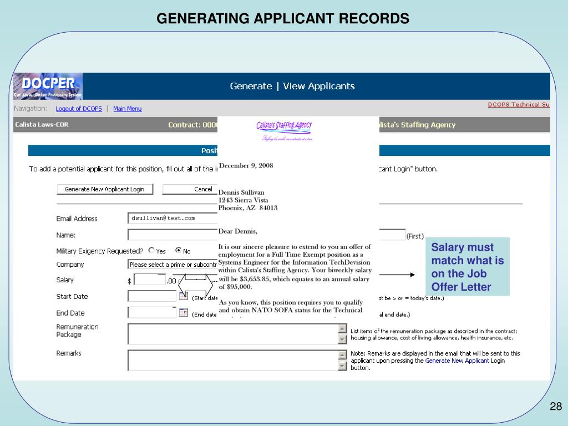This screenshot has height=426, width=568.
Task: Click the Salary dollar amount field
Action: tap(150, 280)
